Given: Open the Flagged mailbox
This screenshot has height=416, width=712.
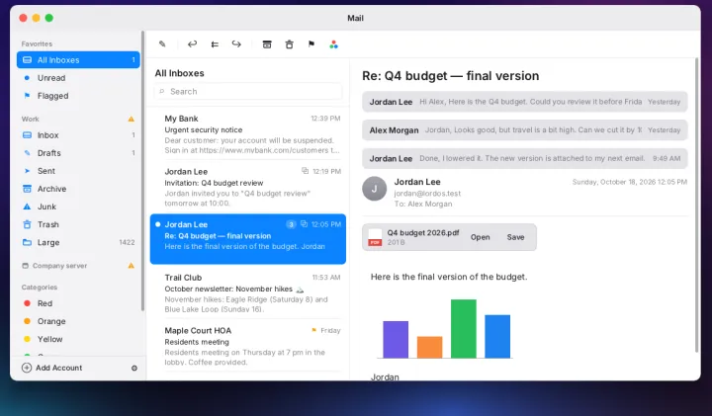Looking at the screenshot, I should (78, 96).
